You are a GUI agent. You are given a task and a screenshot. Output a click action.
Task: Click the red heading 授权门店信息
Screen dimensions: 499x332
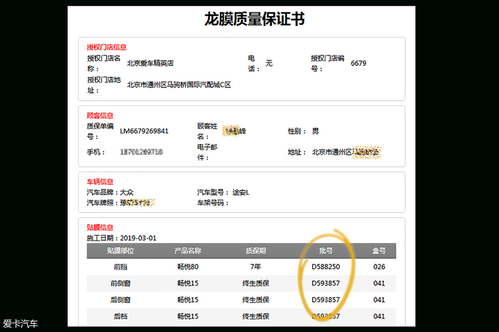pos(107,47)
